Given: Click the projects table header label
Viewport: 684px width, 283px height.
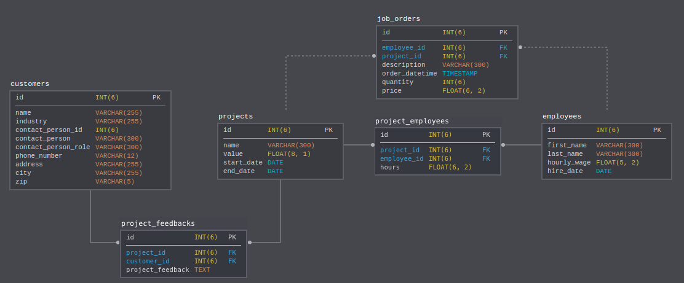Looking at the screenshot, I should [x=236, y=117].
